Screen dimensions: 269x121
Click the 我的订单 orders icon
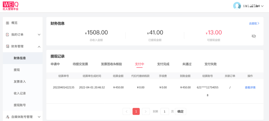(x=7, y=34)
